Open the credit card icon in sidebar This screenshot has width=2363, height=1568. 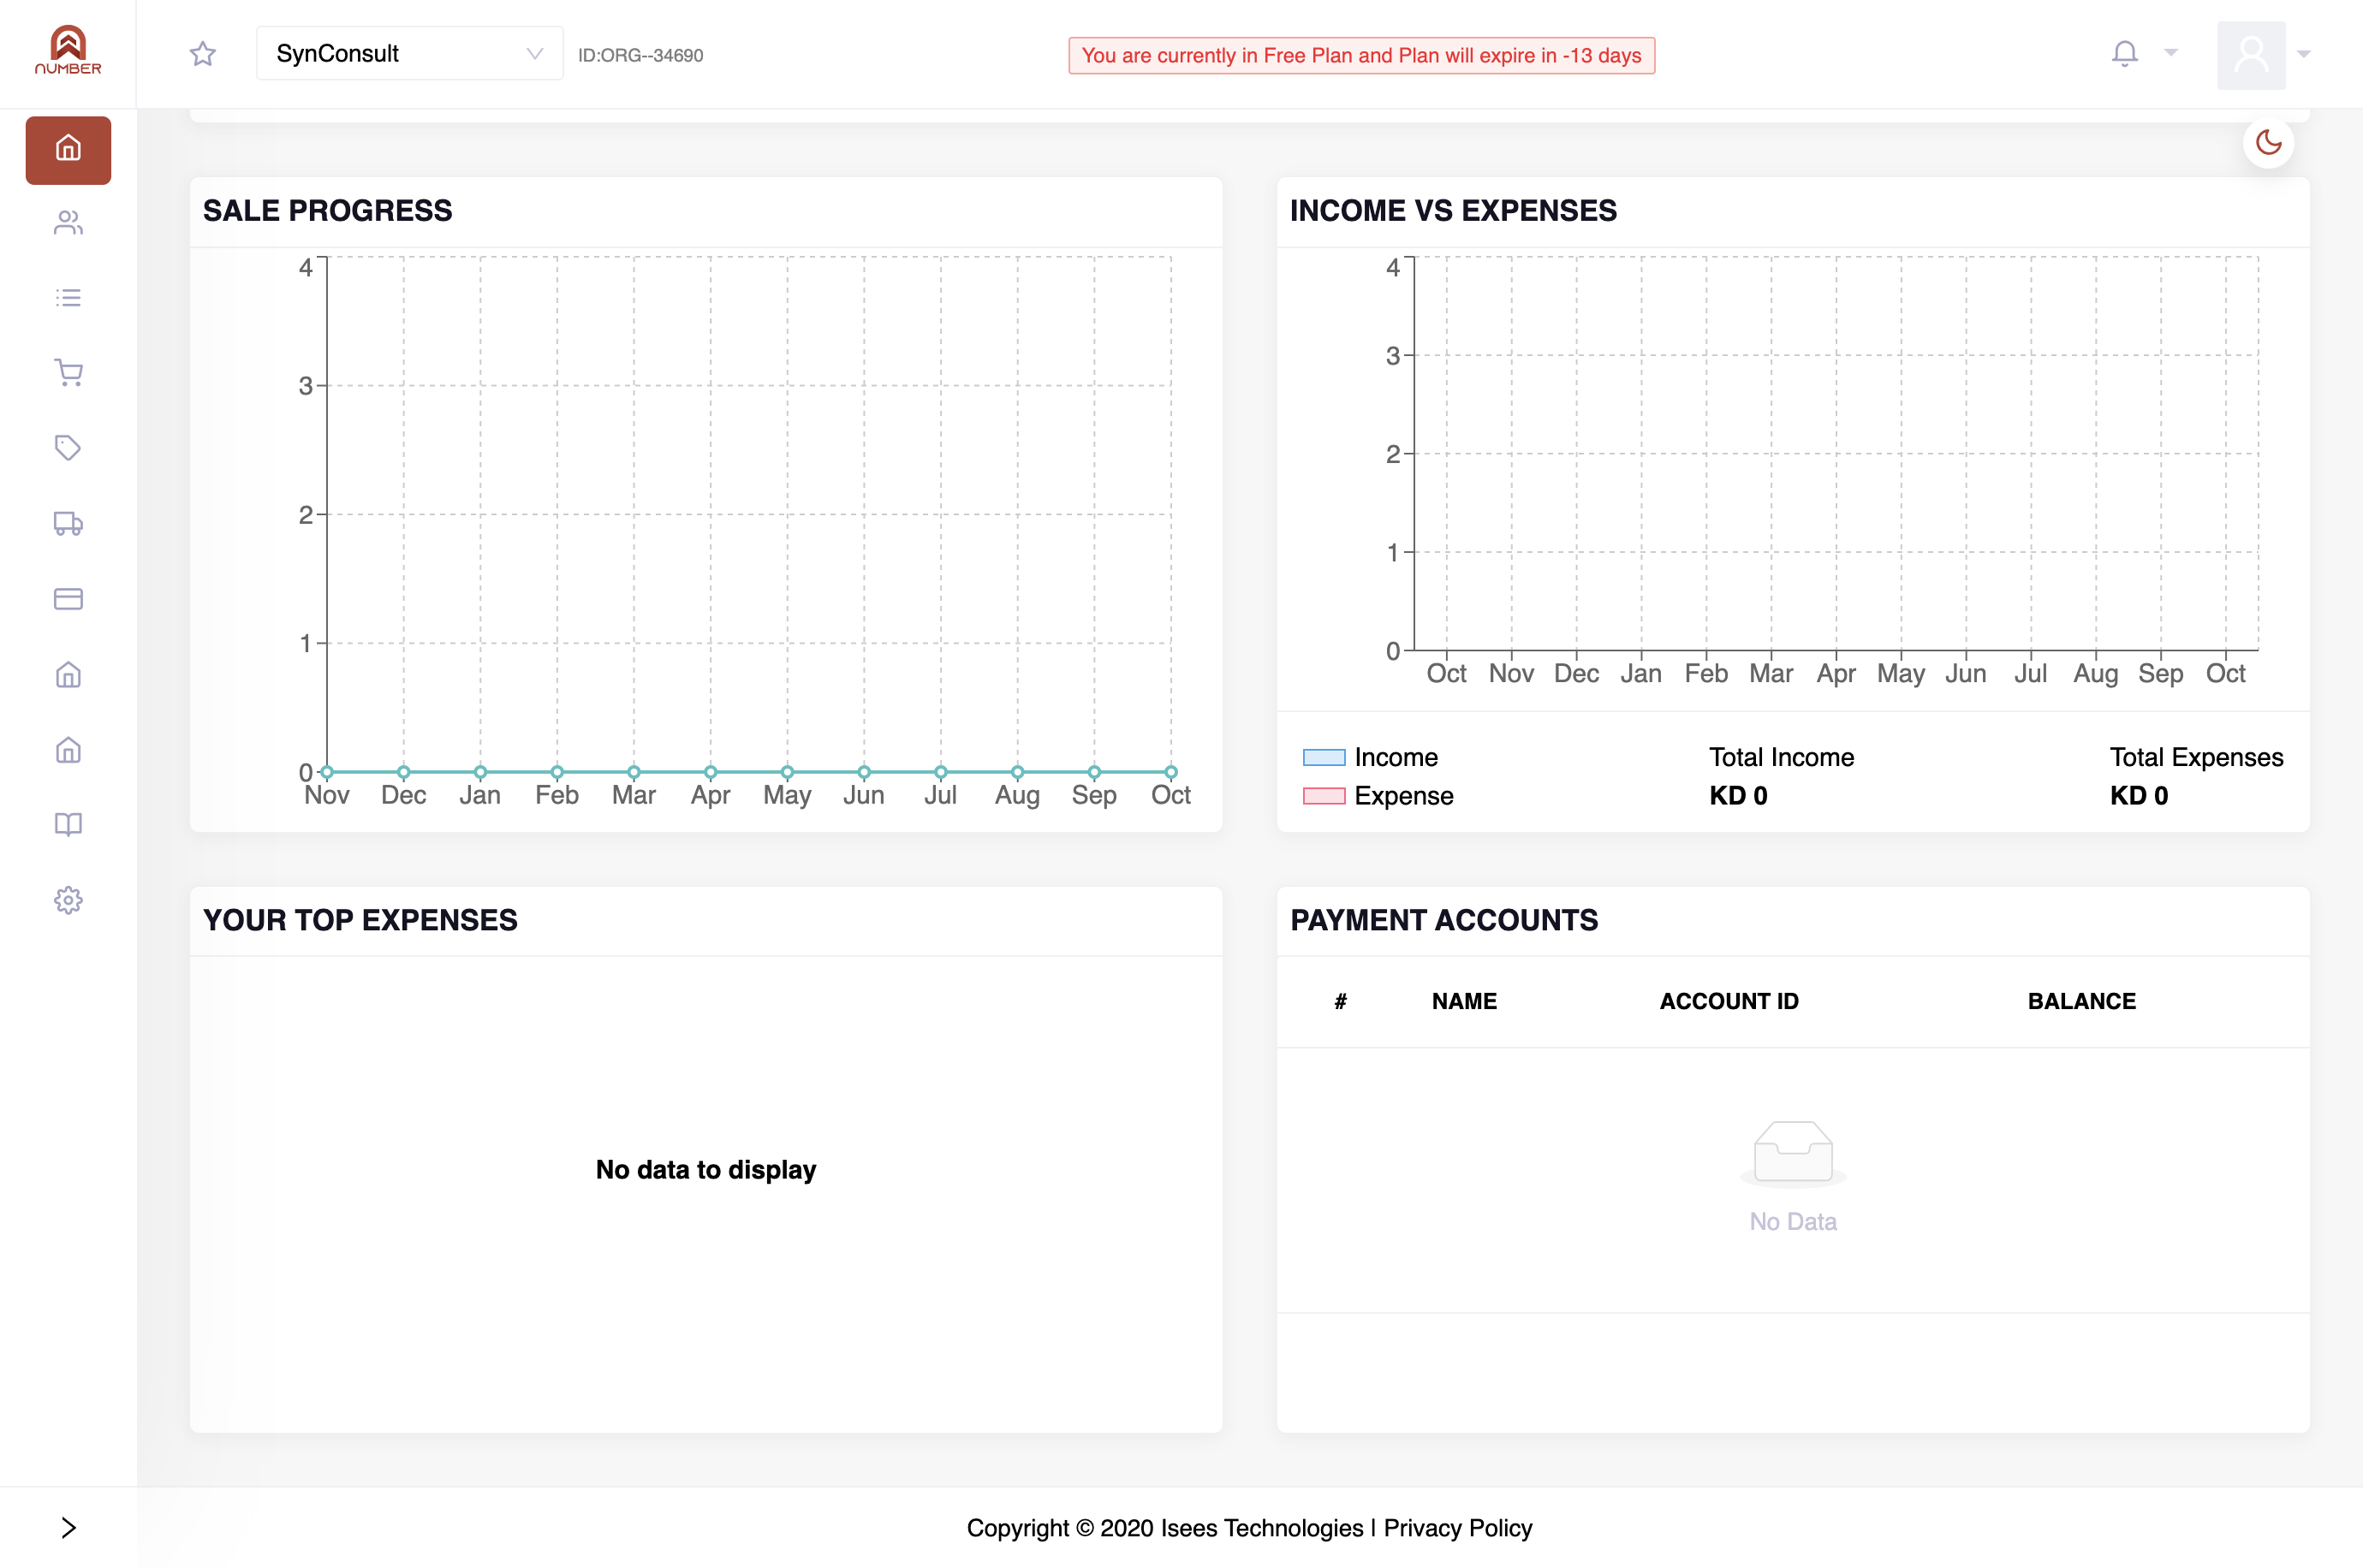pyautogui.click(x=68, y=599)
